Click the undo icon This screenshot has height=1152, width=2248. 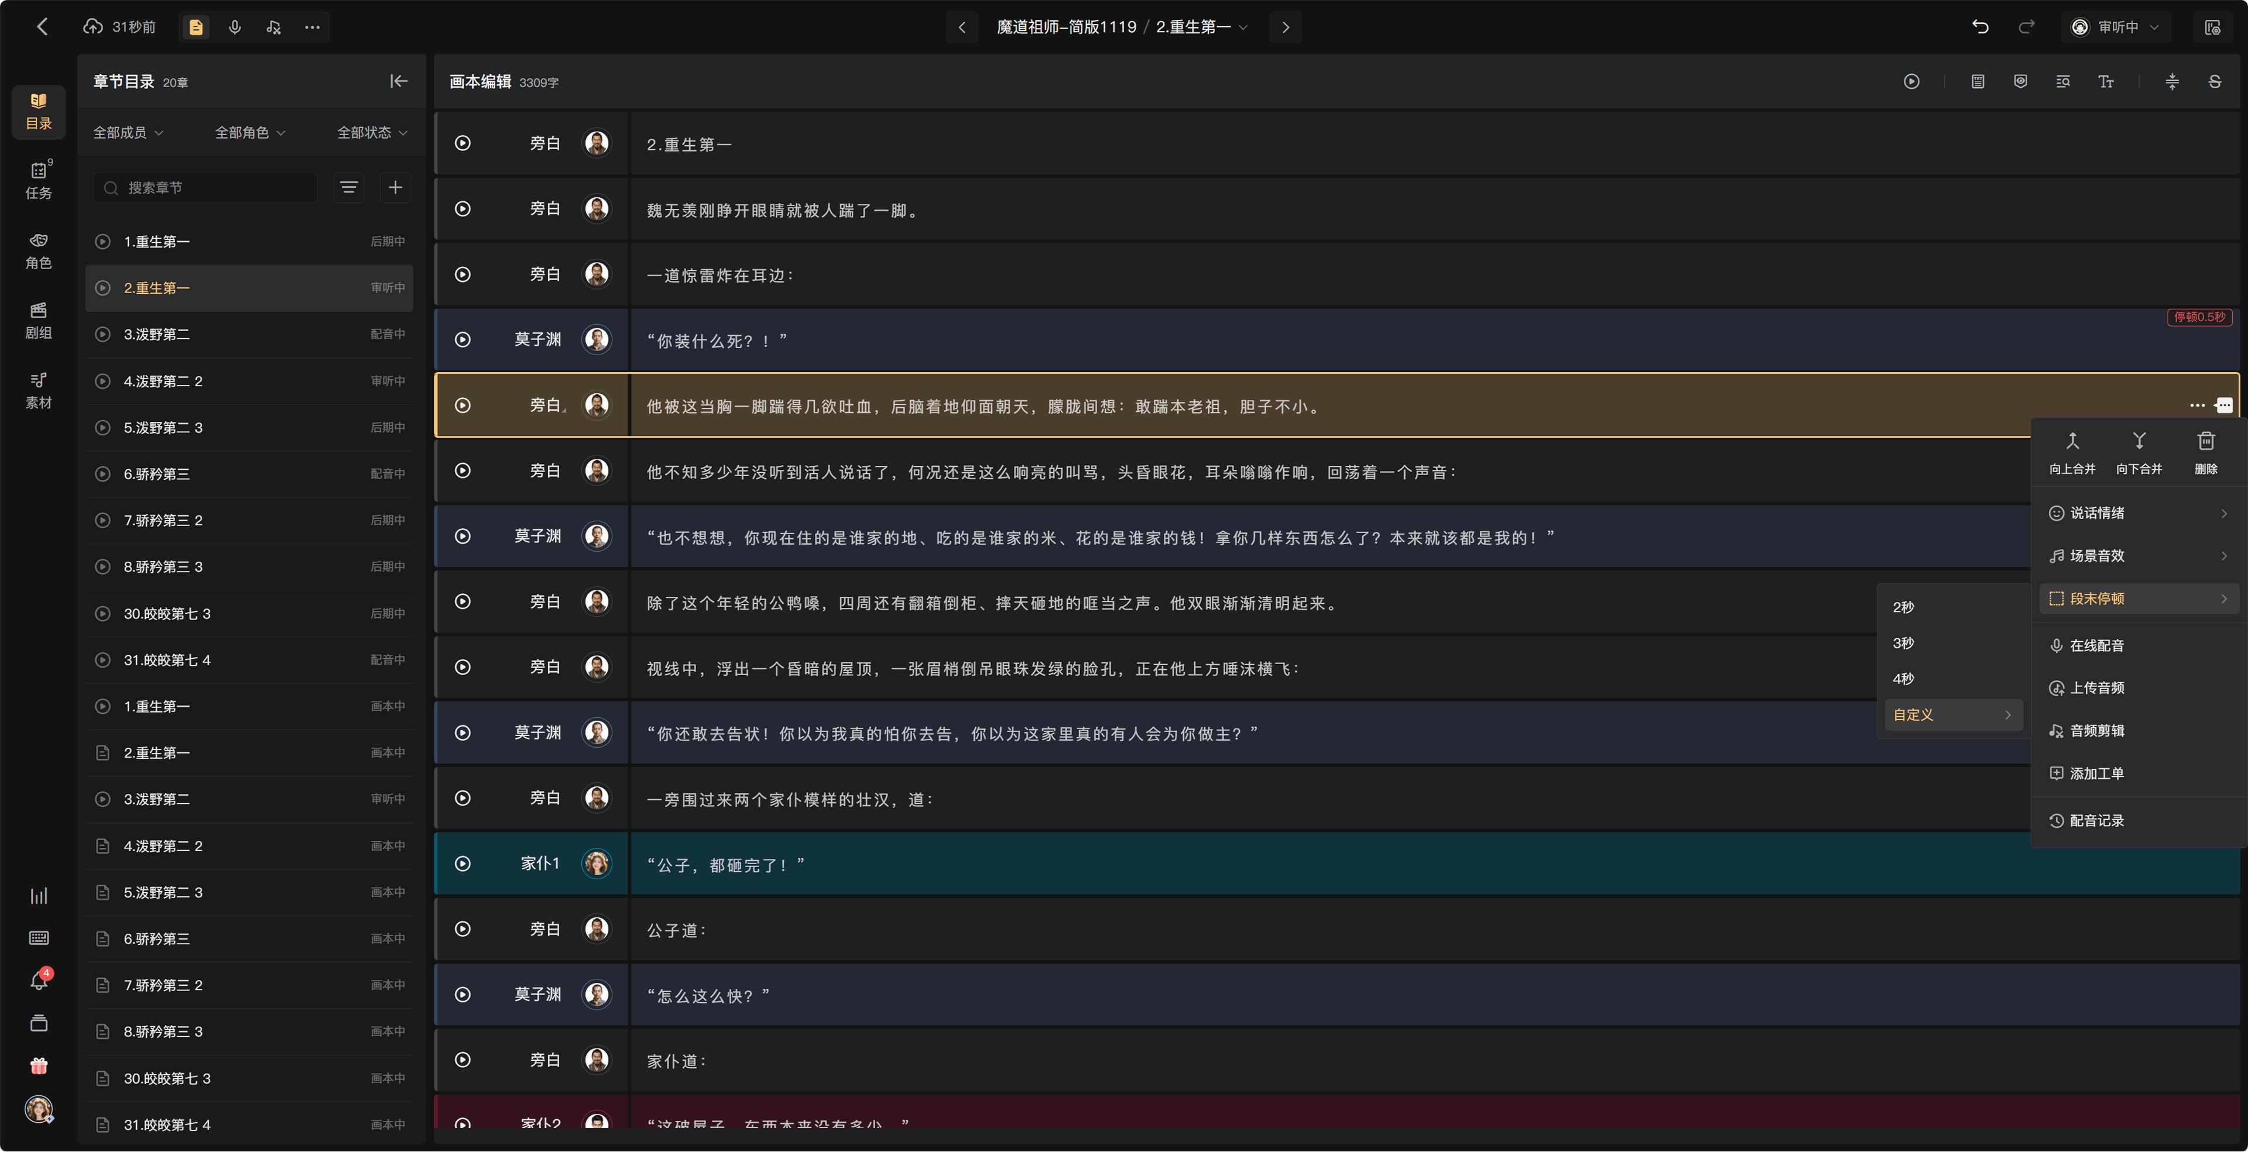(x=1980, y=27)
